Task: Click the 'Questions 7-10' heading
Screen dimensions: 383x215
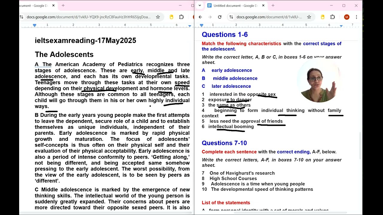Action: 224,143
